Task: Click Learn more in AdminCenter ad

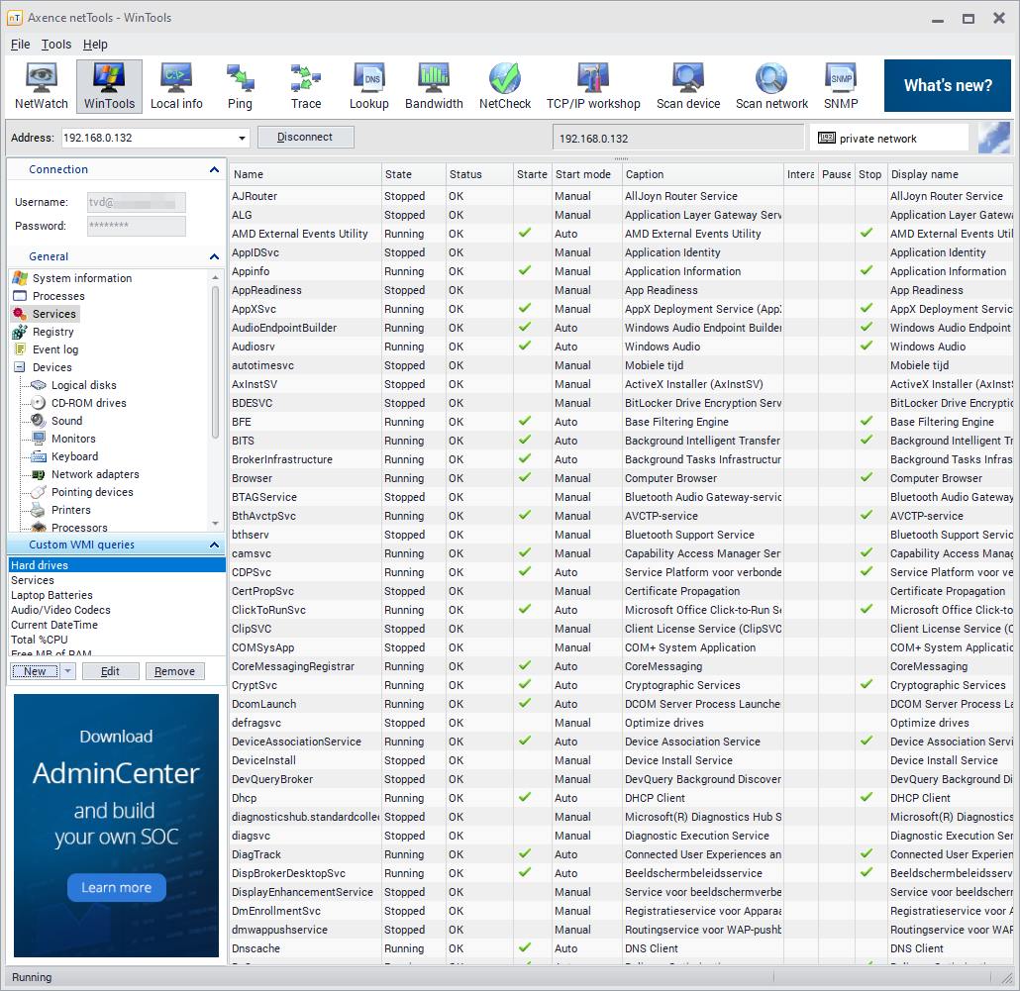Action: pos(116,887)
